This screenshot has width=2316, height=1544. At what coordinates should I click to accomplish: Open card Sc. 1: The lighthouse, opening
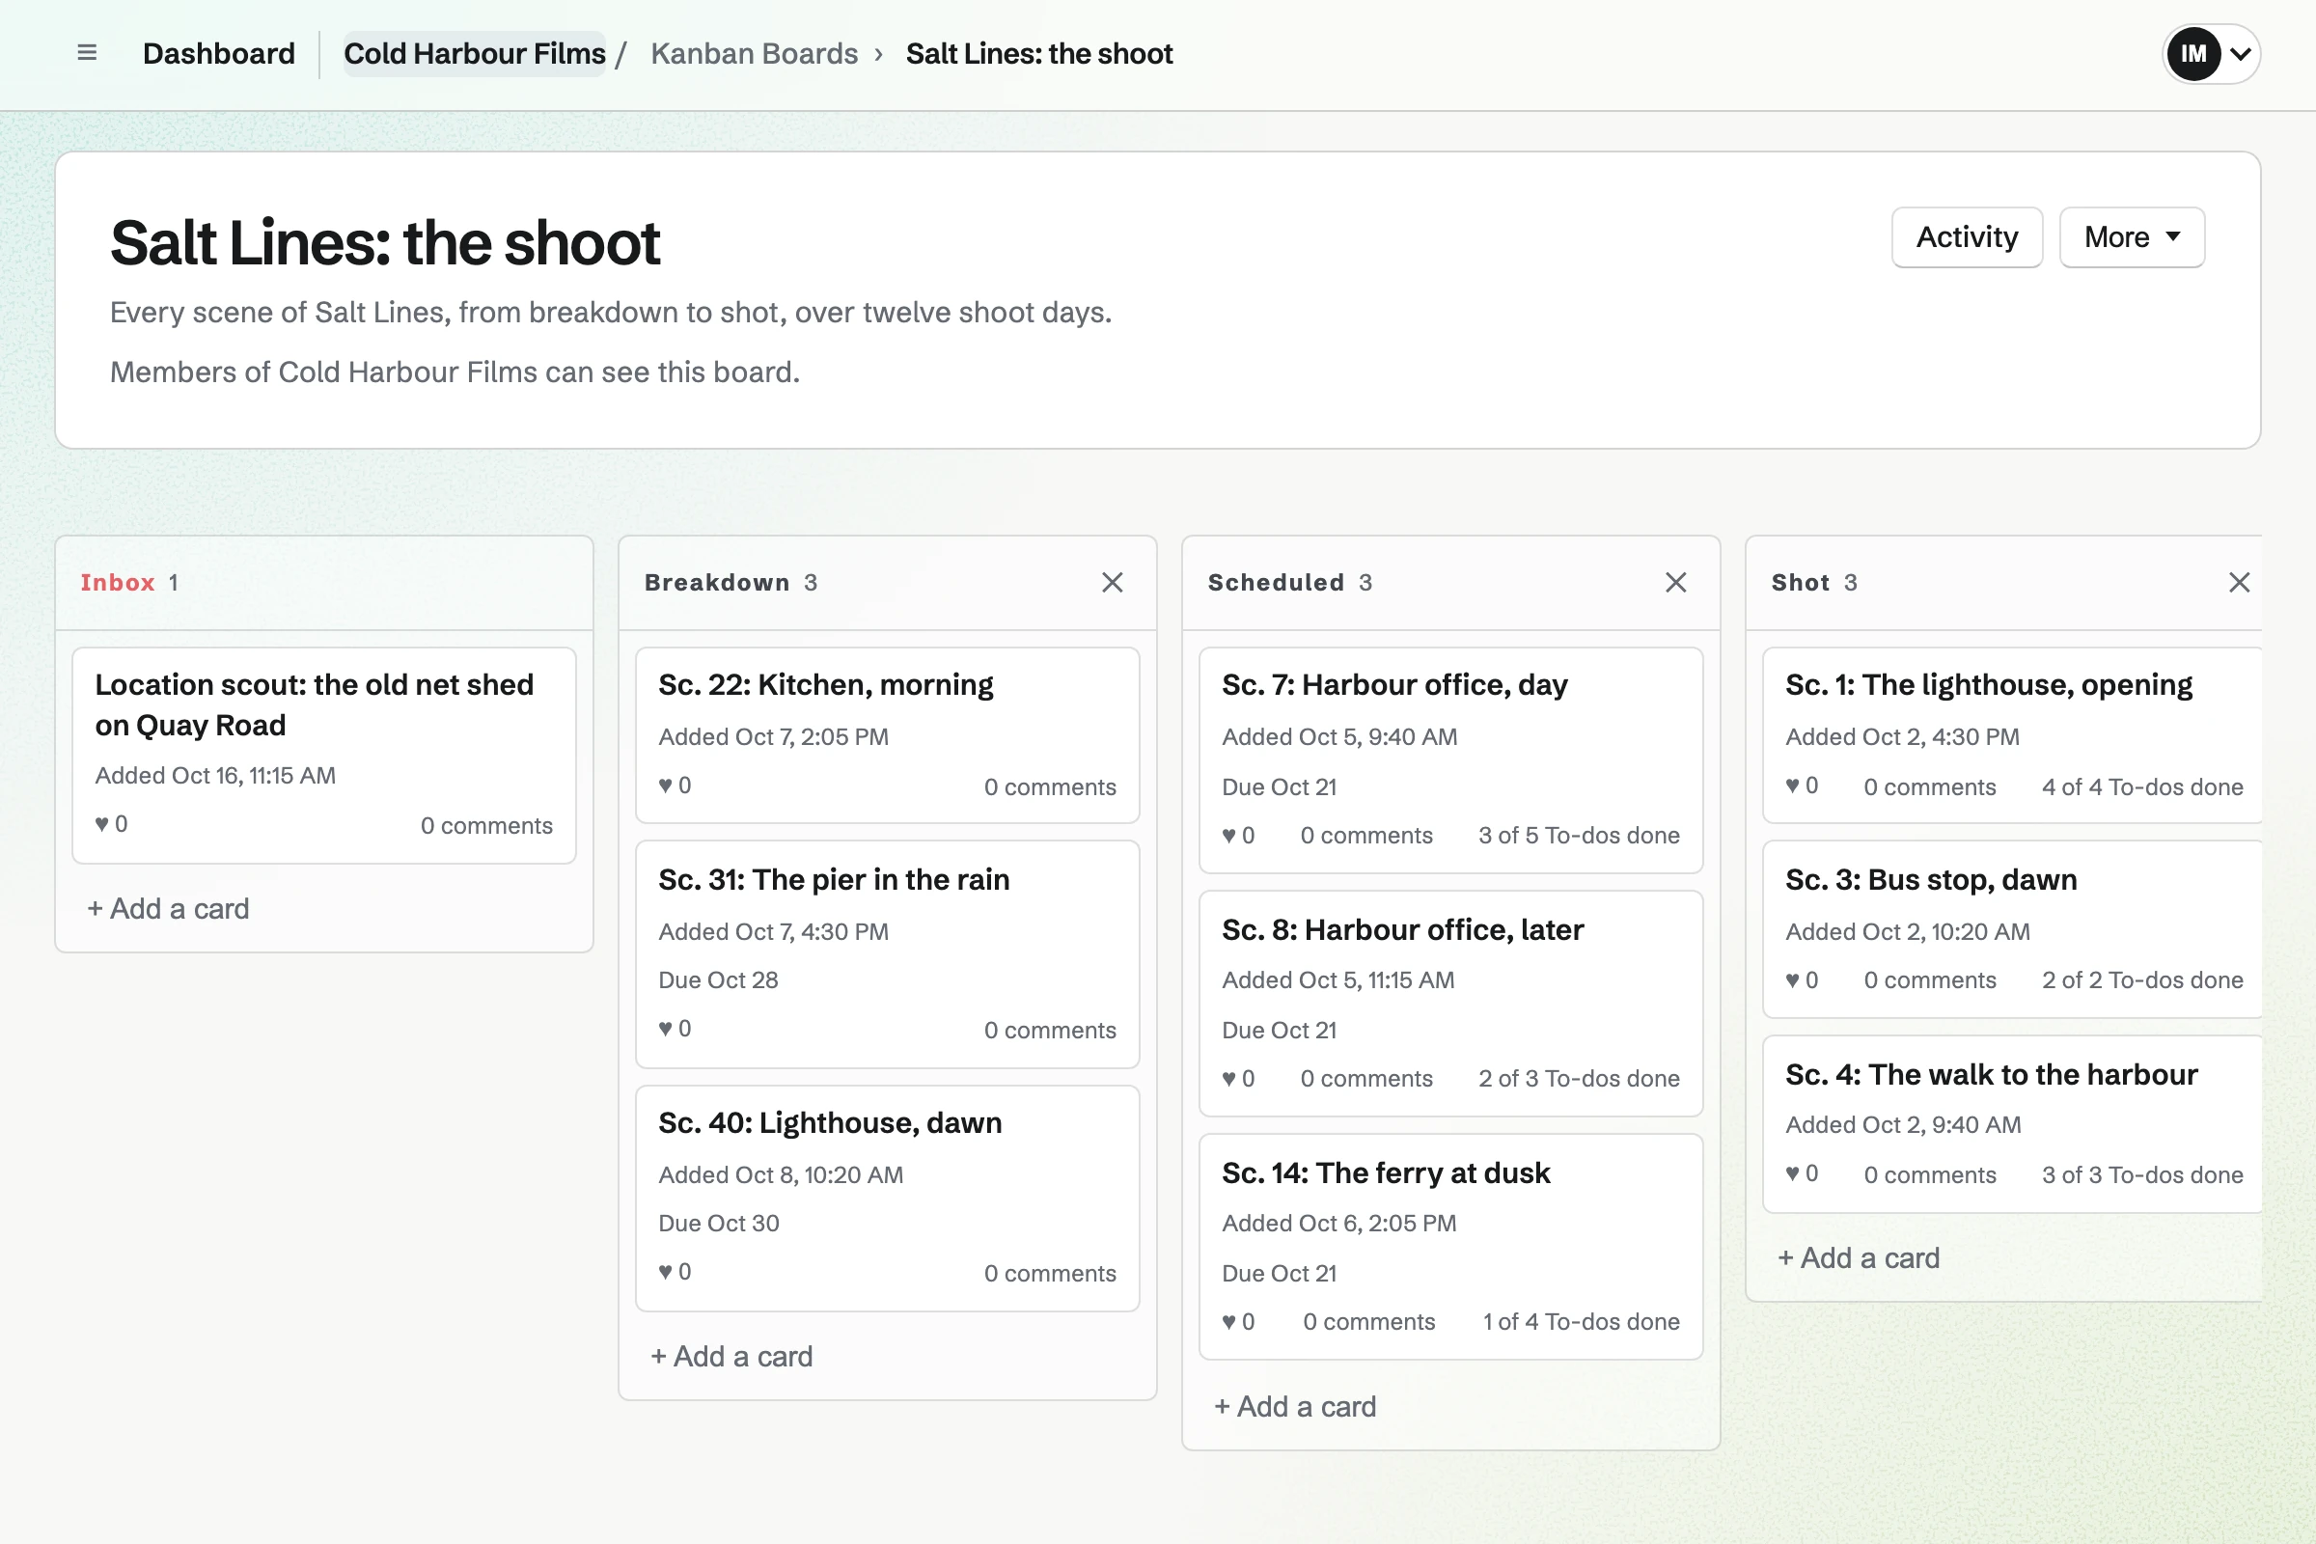pos(1988,684)
